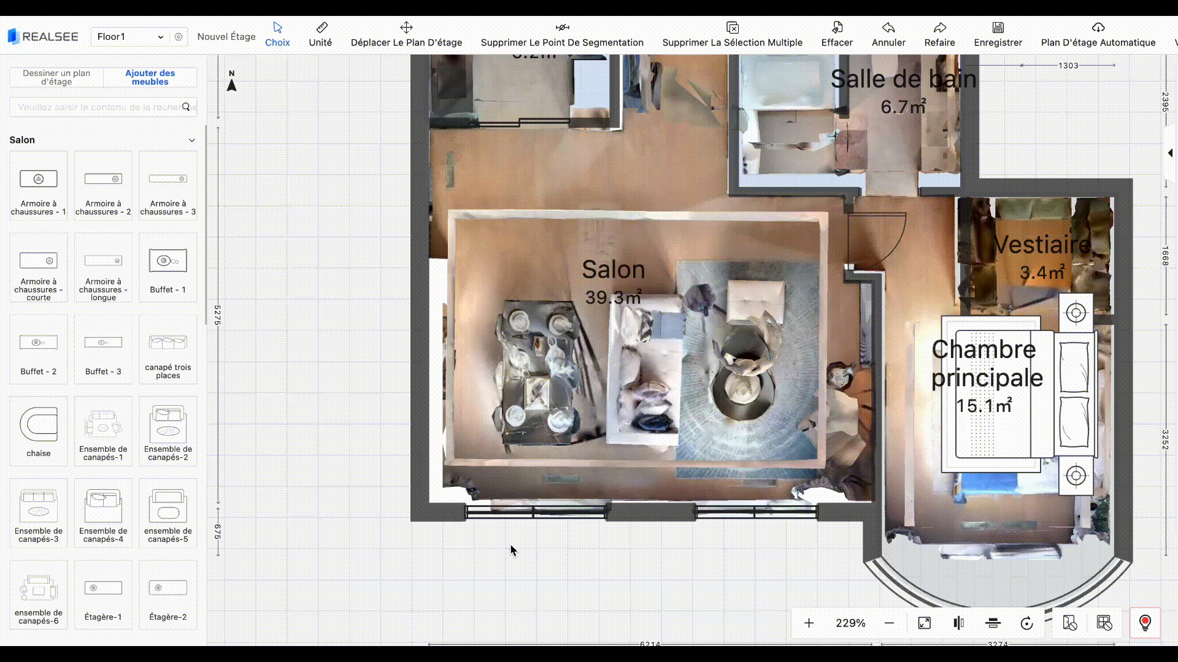Click Plan D'étage Automatique button
The height and width of the screenshot is (662, 1178).
[1098, 34]
